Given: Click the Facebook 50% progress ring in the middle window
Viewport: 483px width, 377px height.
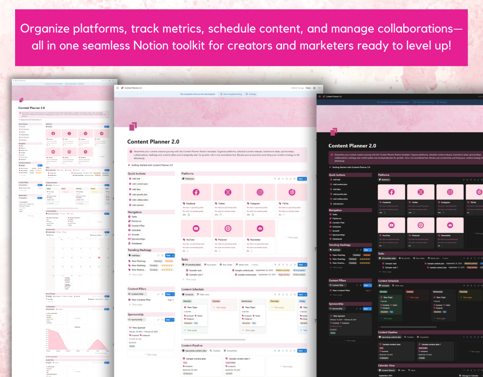Looking at the screenshot, I should (188, 215).
